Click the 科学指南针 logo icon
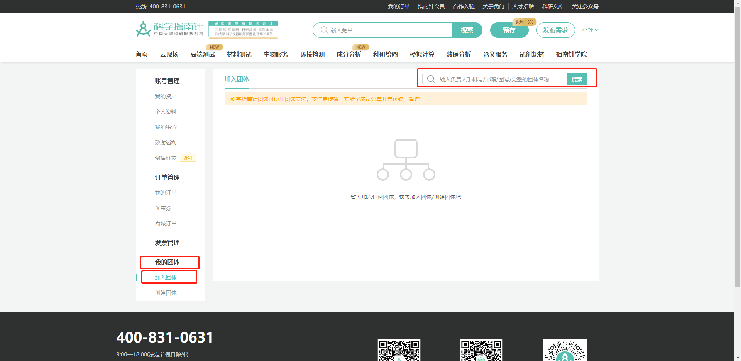Viewport: 741px width, 361px height. click(x=142, y=29)
